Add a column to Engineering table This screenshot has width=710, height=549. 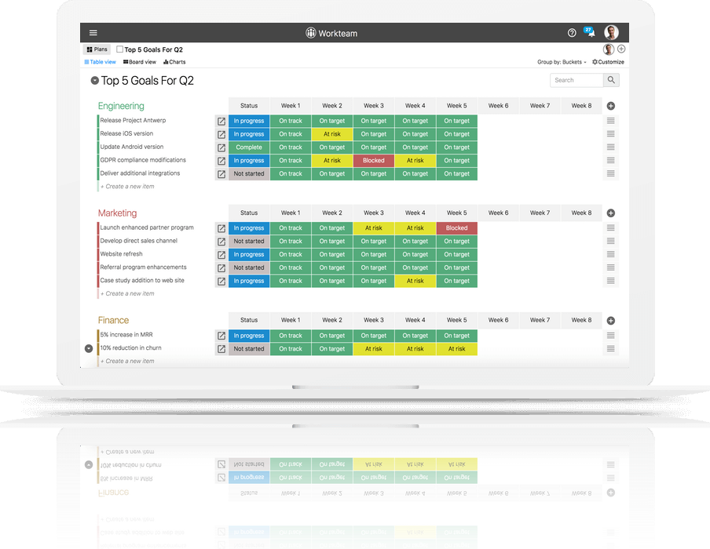[611, 106]
